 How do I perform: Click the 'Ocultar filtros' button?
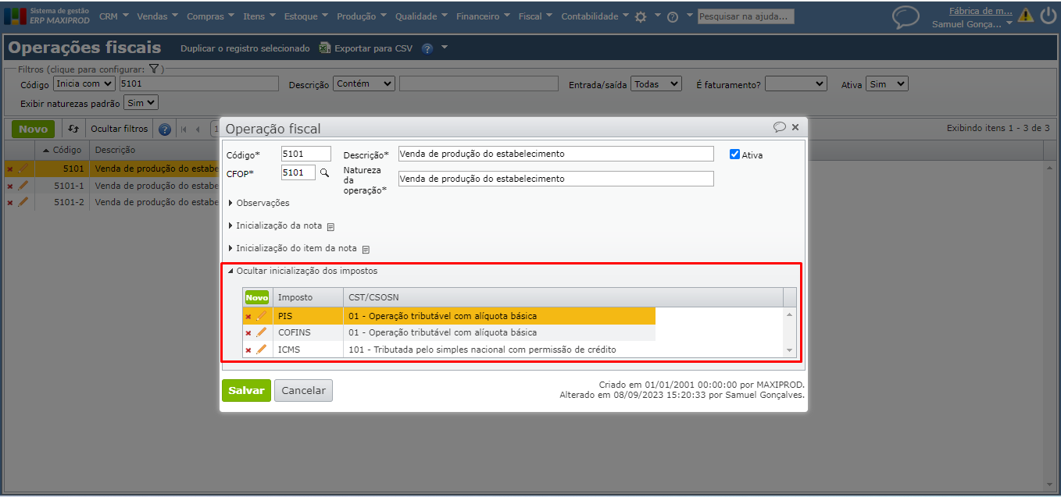pyautogui.click(x=119, y=129)
